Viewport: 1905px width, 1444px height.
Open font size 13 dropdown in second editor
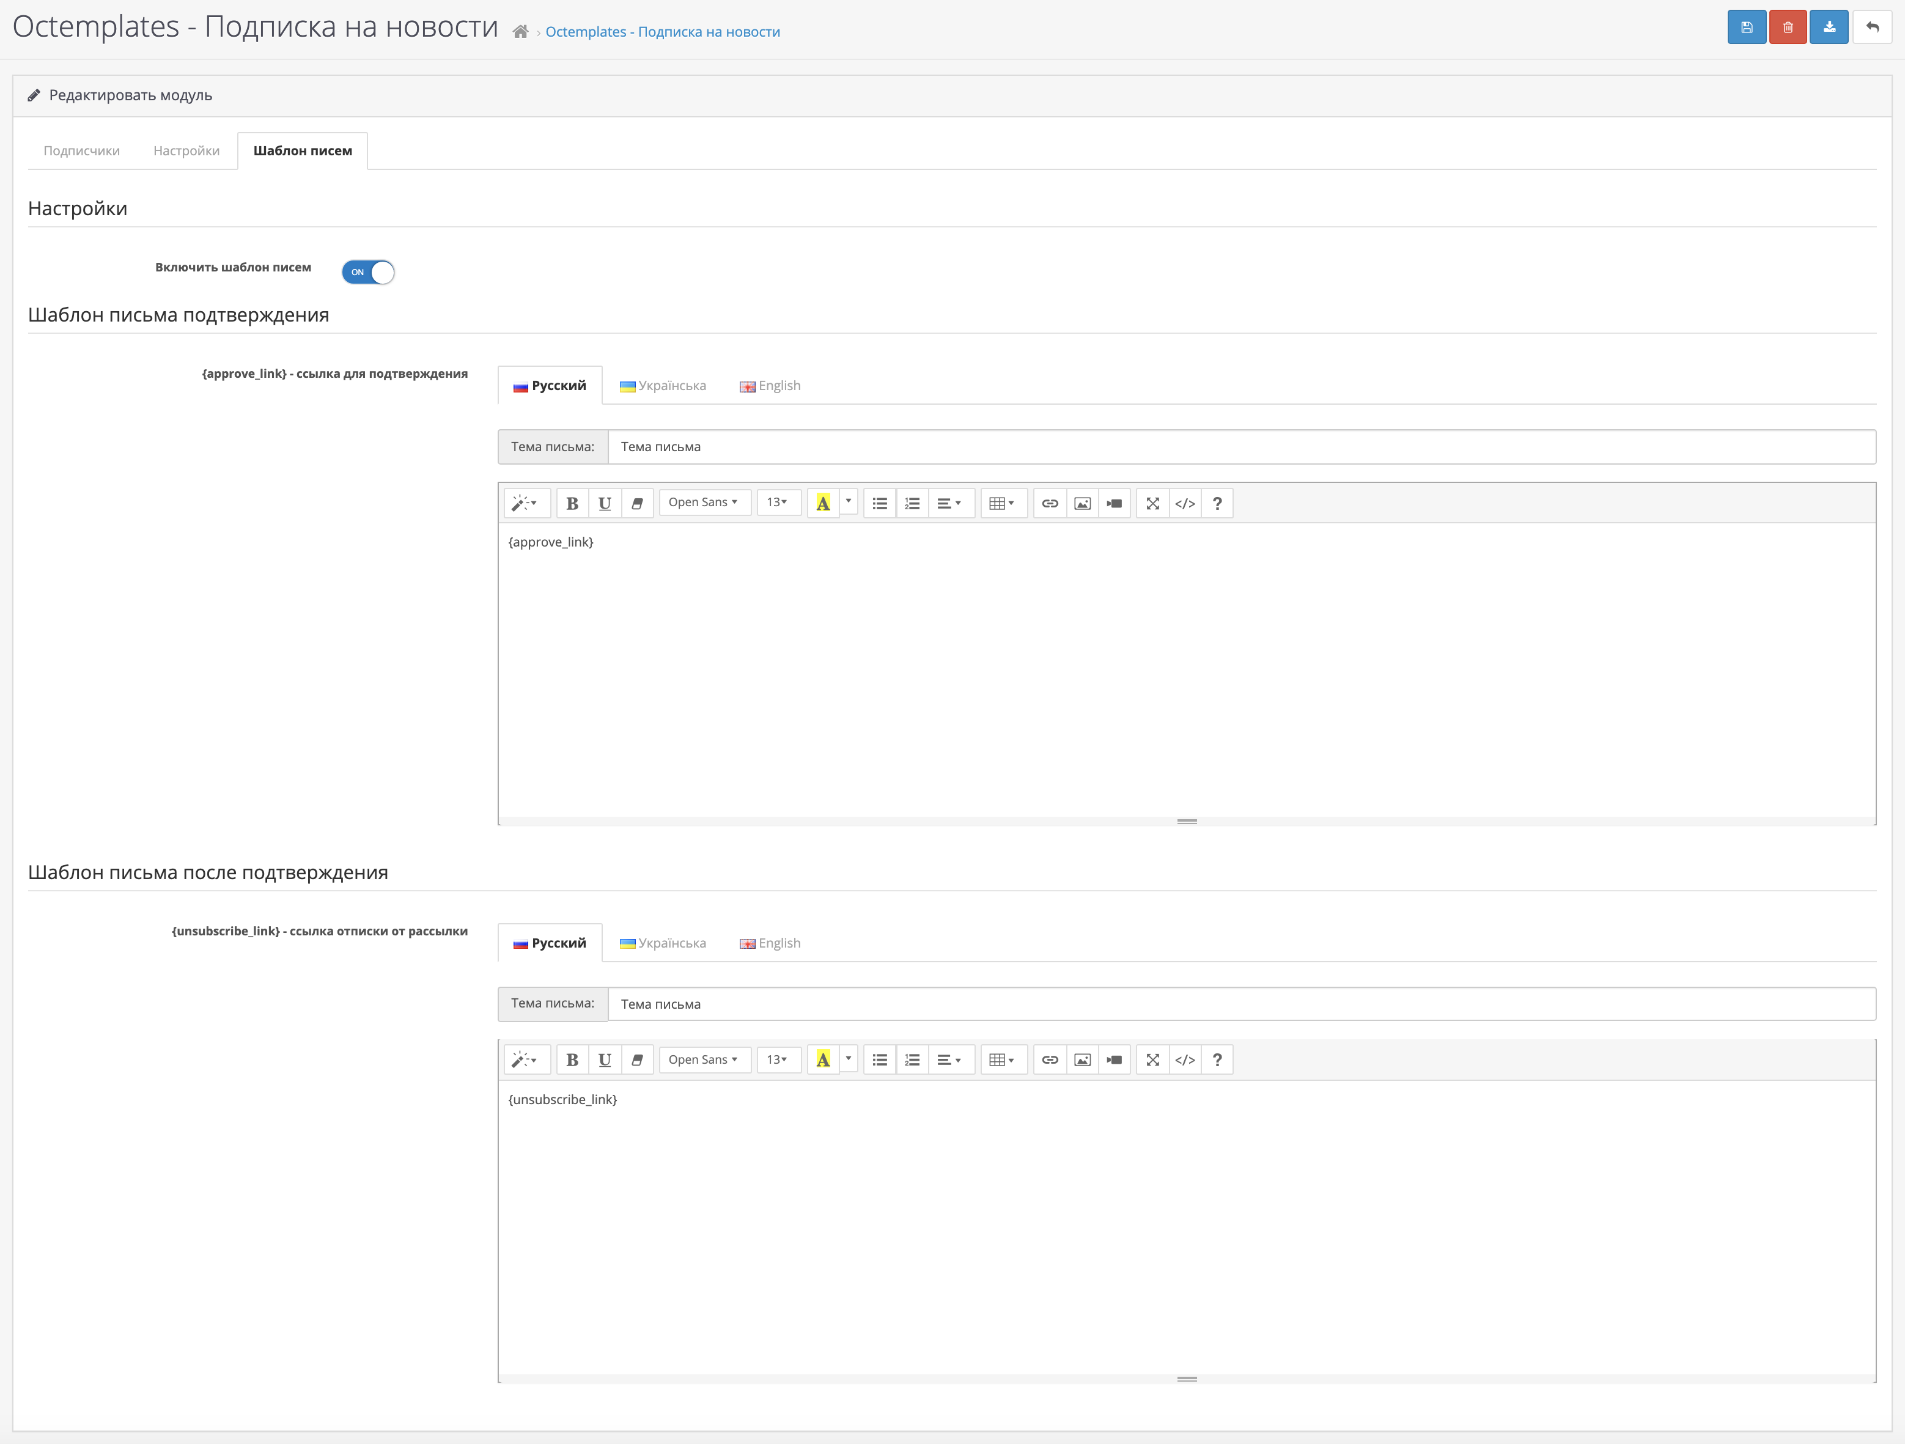pyautogui.click(x=777, y=1060)
